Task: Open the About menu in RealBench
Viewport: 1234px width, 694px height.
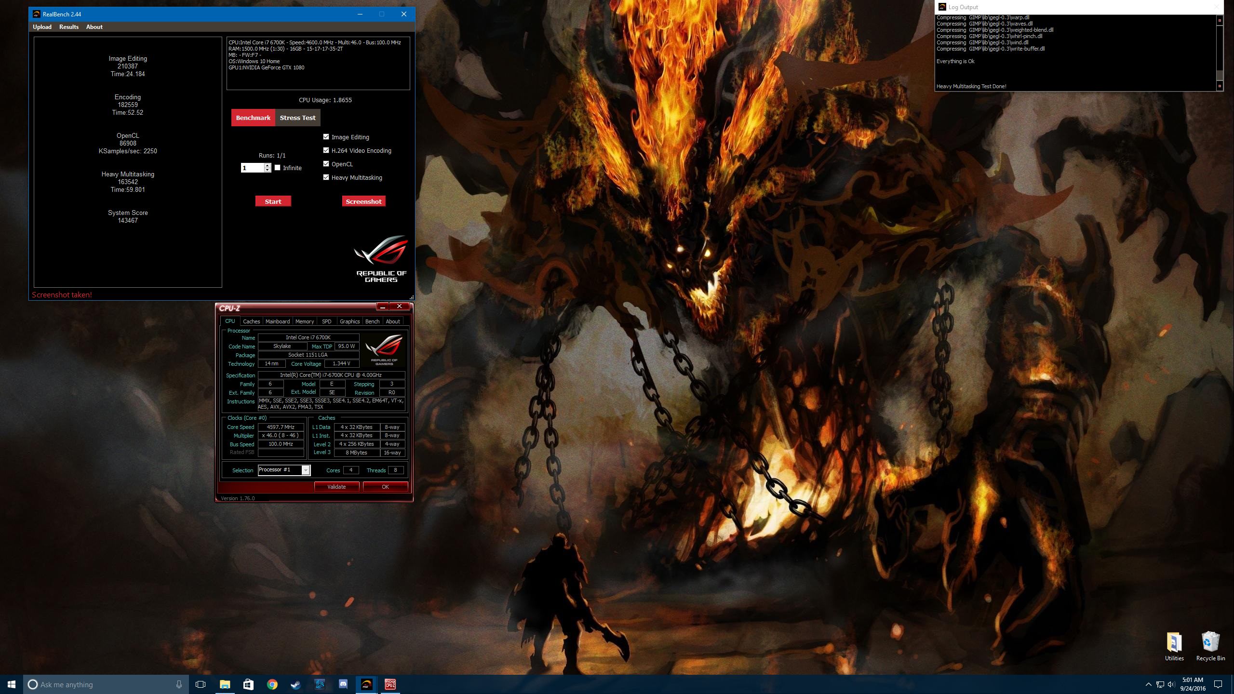Action: pos(94,27)
